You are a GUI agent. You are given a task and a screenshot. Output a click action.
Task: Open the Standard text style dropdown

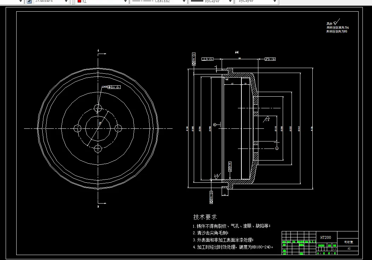pyautogui.click(x=66, y=1)
